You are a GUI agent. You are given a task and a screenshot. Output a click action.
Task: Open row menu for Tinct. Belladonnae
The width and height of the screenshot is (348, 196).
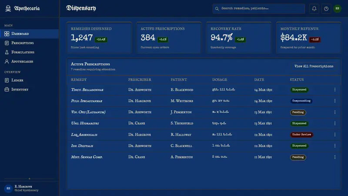coord(335,90)
